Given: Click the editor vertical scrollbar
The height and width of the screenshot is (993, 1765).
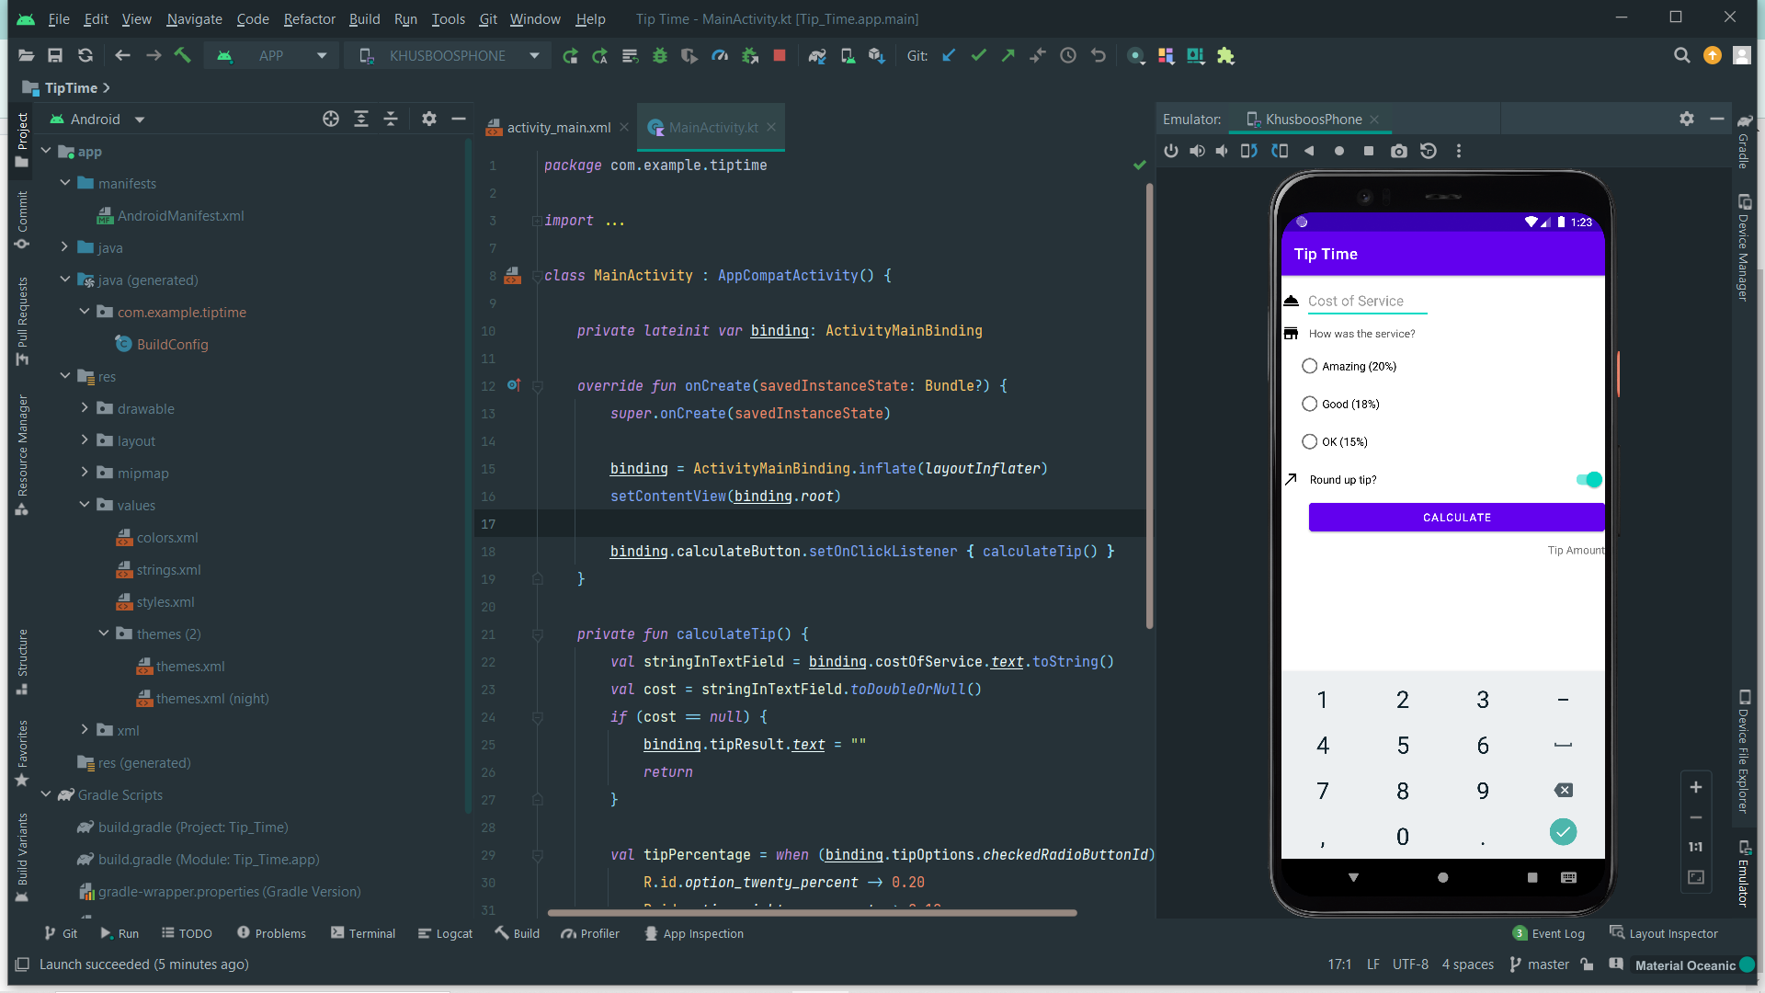Looking at the screenshot, I should click(1149, 405).
